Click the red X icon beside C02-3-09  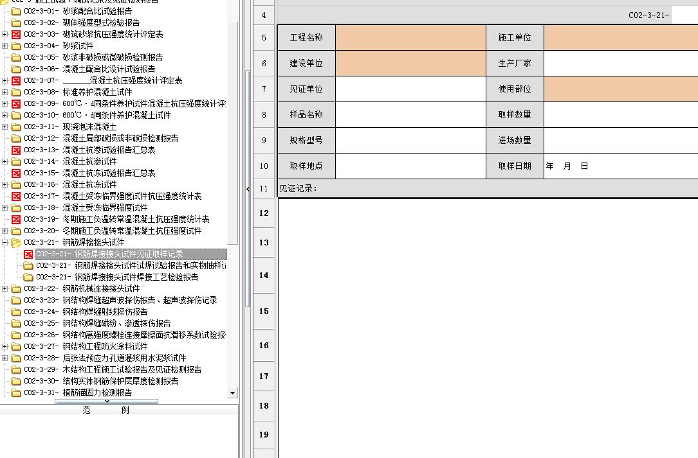point(16,104)
